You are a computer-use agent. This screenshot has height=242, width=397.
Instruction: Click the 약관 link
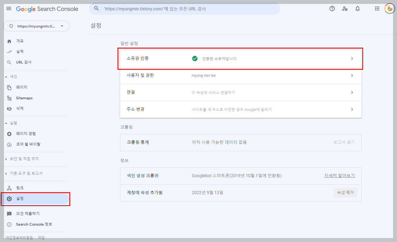coord(41,237)
